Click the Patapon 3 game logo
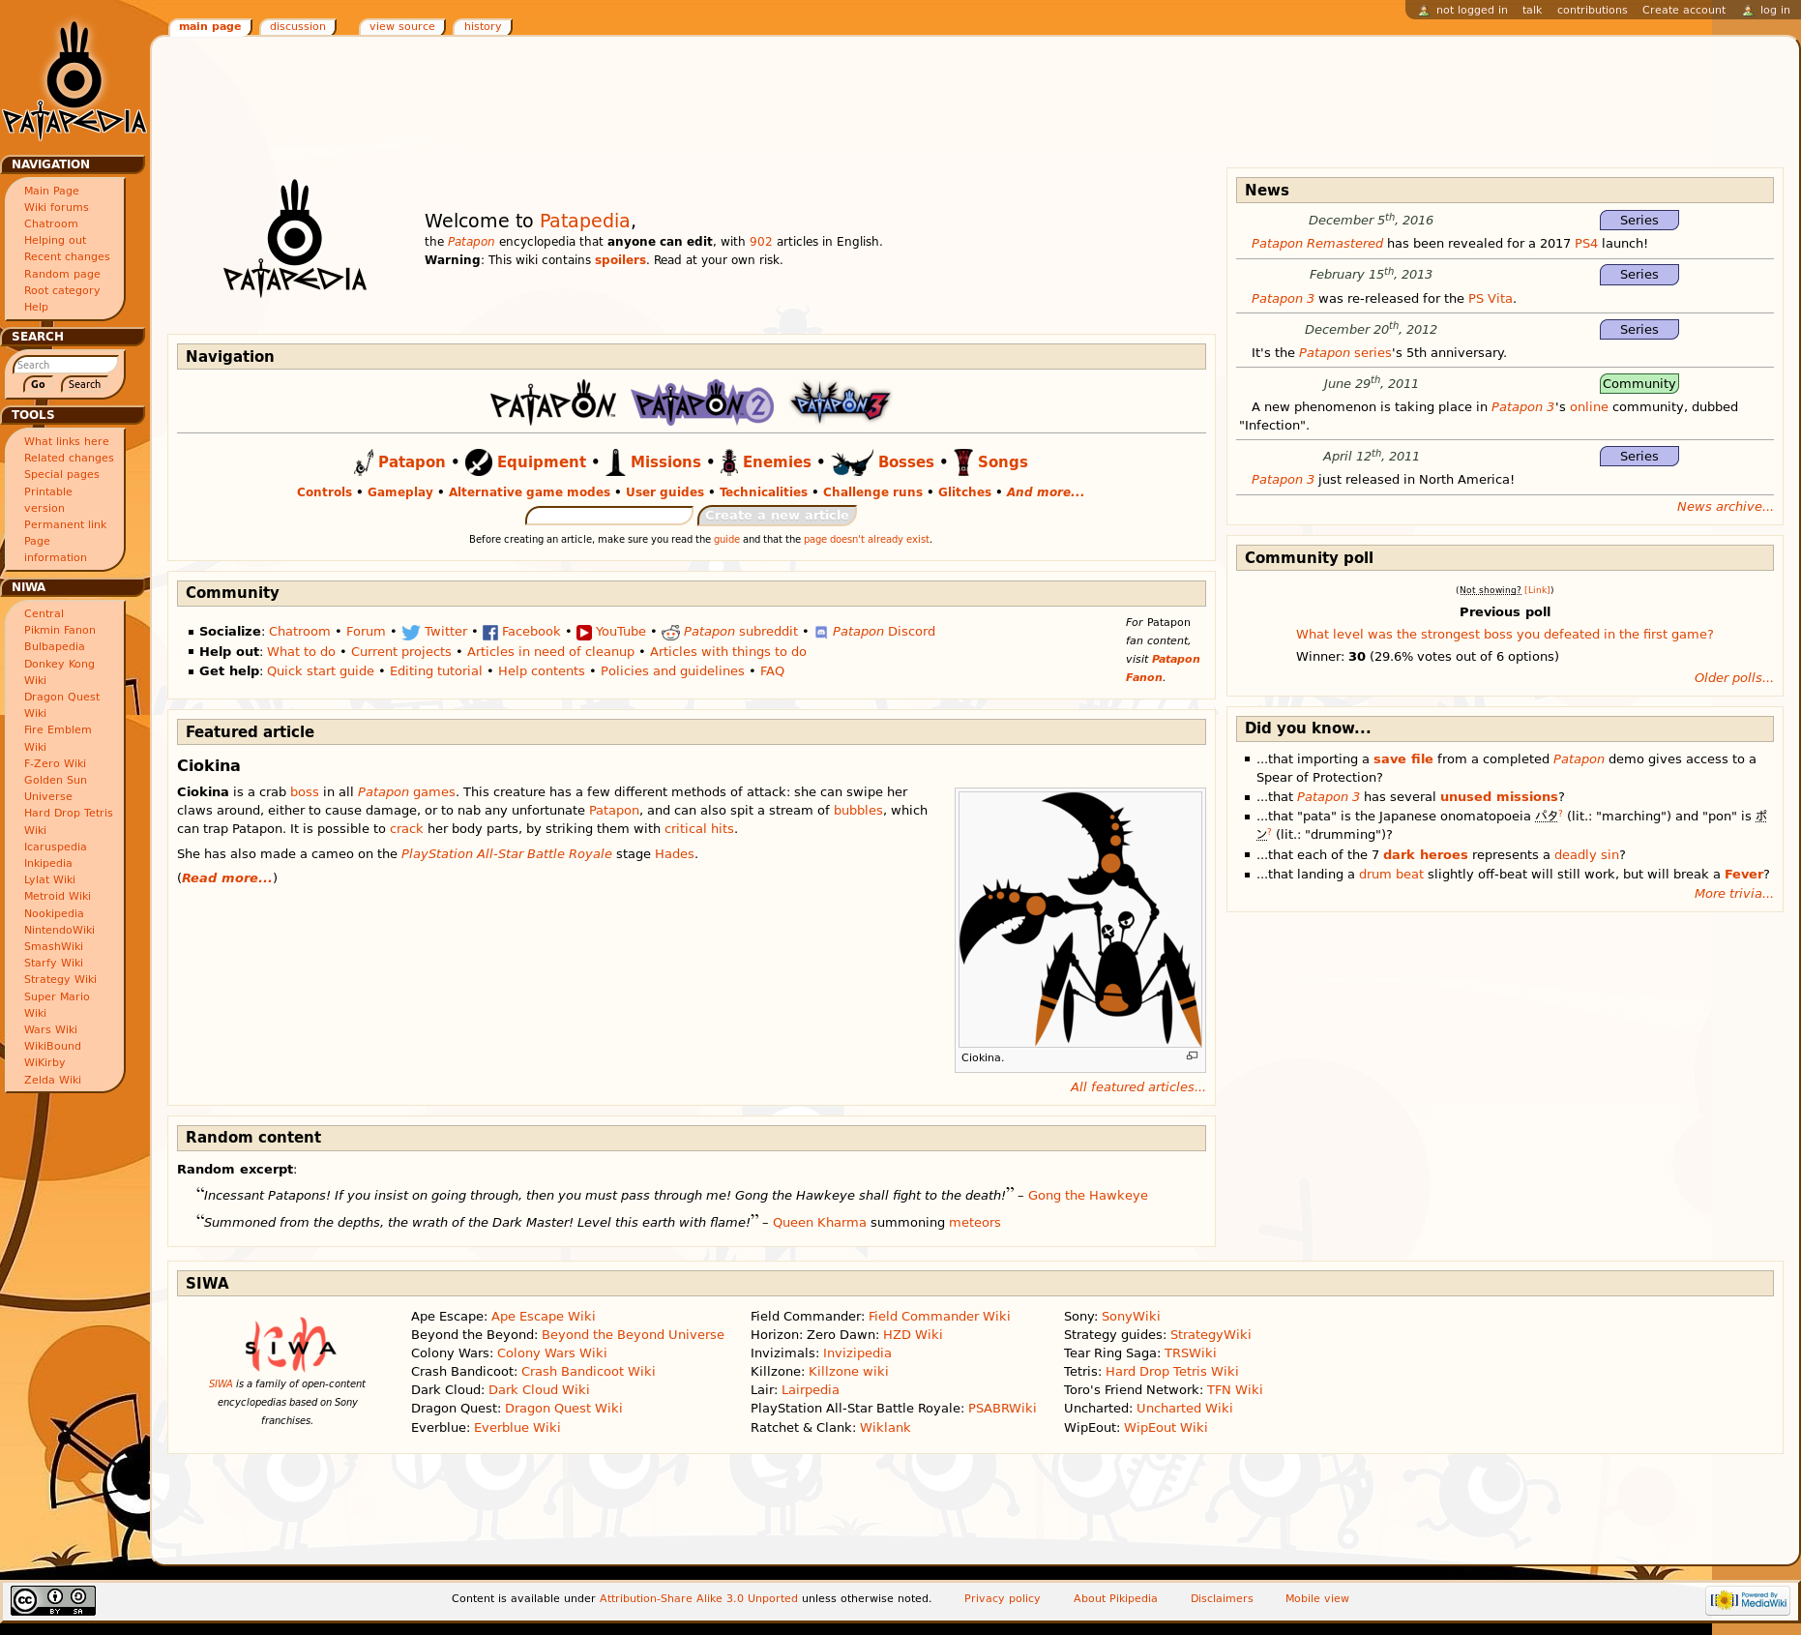 (x=840, y=402)
